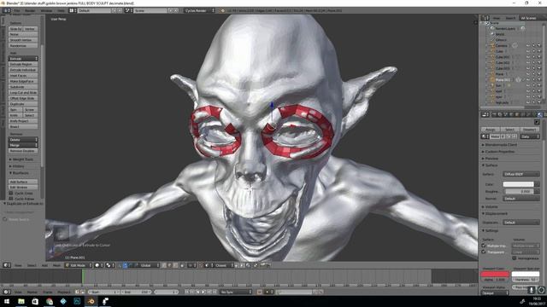This screenshot has height=307, width=547.
Task: Toggle visibility eye for Sun in outliner
Action: [528, 85]
